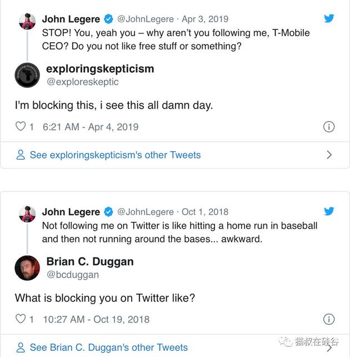
Task: Click Brian C. Duggan's profile photo
Action: click(x=27, y=267)
